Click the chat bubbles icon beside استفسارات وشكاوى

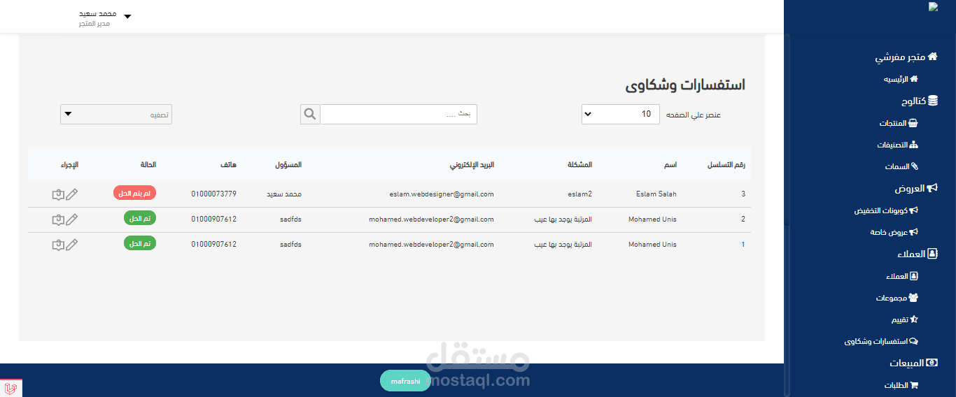pyautogui.click(x=913, y=342)
